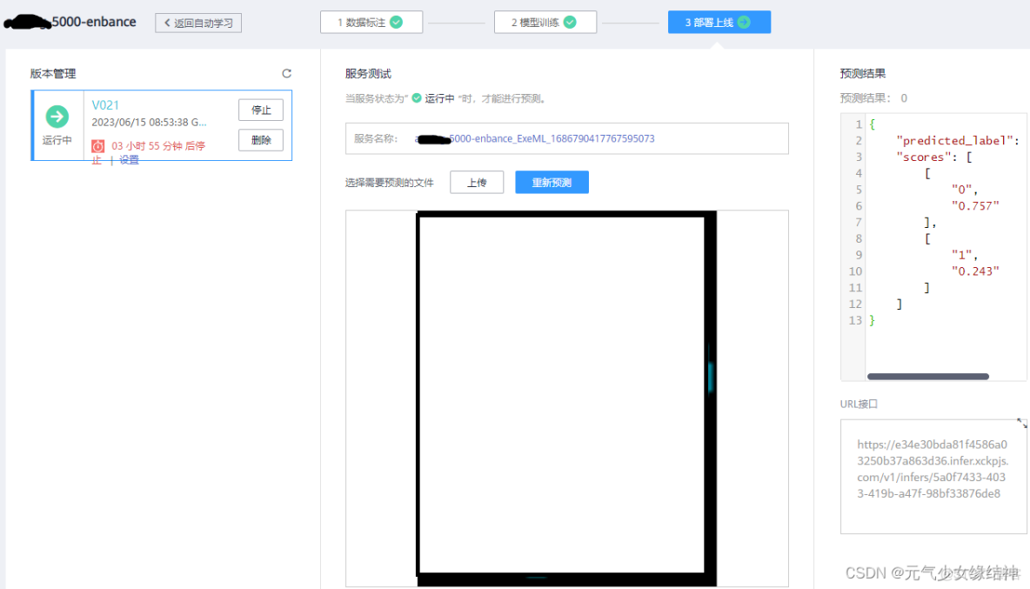
Task: Click the arrow icon inside 部署上线 button
Action: coord(744,22)
